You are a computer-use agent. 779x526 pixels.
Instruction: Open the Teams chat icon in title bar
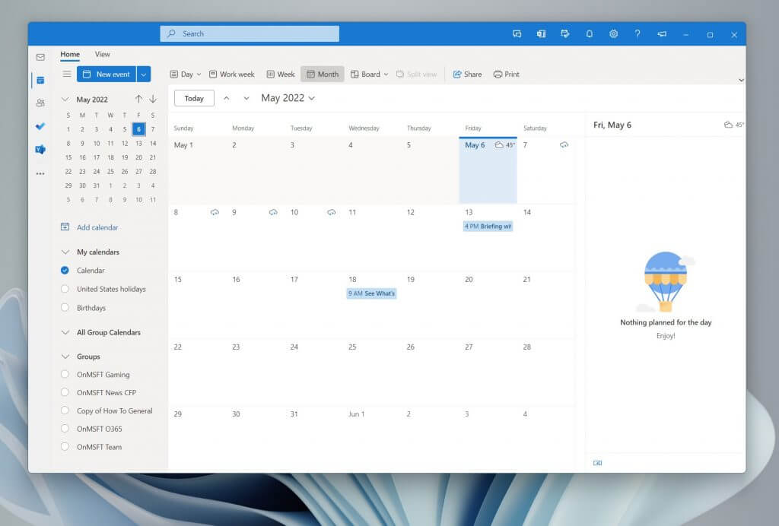coord(517,33)
